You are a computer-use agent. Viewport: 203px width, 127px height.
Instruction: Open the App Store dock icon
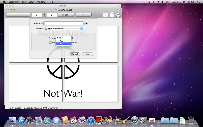(x=21, y=120)
